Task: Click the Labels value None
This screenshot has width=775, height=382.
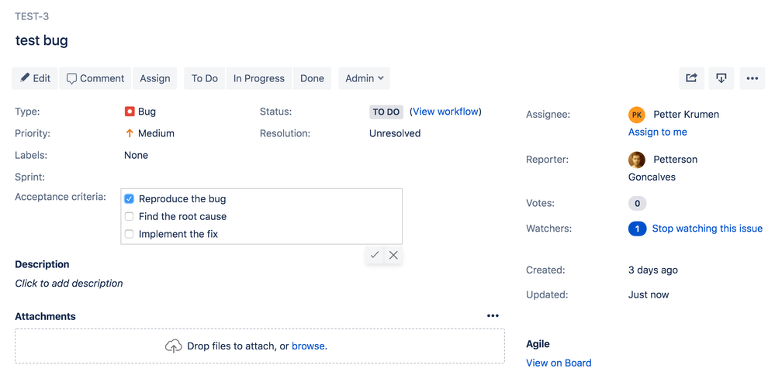Action: click(x=136, y=155)
